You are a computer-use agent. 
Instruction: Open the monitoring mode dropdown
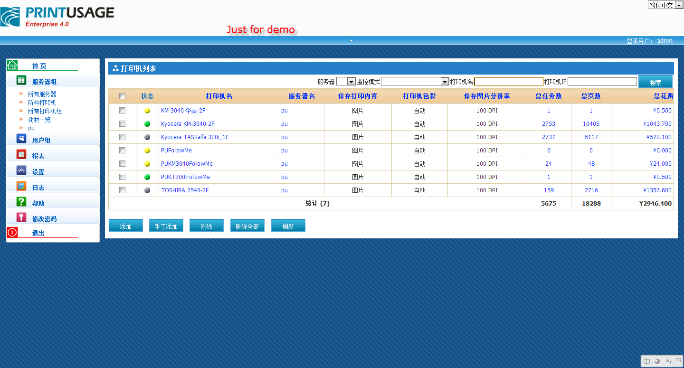[x=445, y=82]
